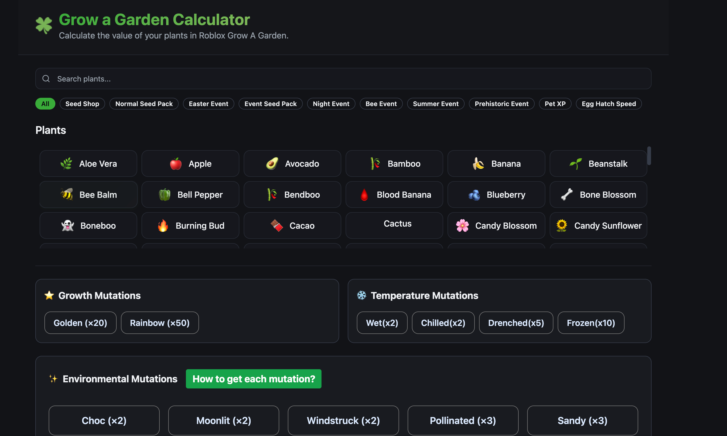The width and height of the screenshot is (727, 436).
Task: Filter plants by Prehistoric Event
Action: click(x=502, y=104)
